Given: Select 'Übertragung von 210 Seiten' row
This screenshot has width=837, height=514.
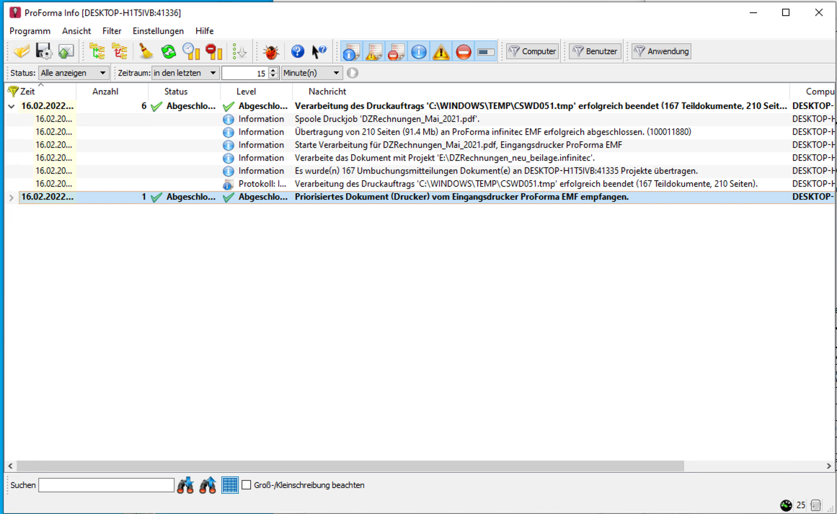Looking at the screenshot, I should tap(420, 132).
